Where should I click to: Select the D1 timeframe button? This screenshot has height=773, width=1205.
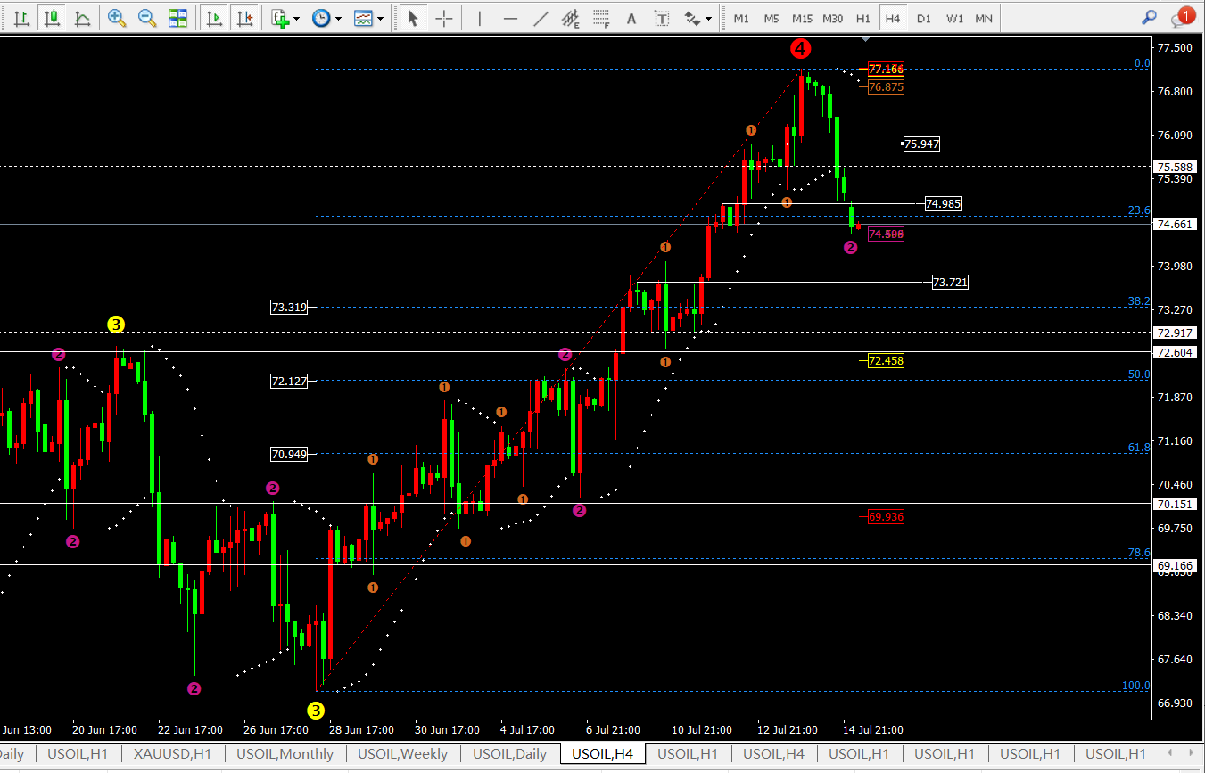[x=924, y=18]
